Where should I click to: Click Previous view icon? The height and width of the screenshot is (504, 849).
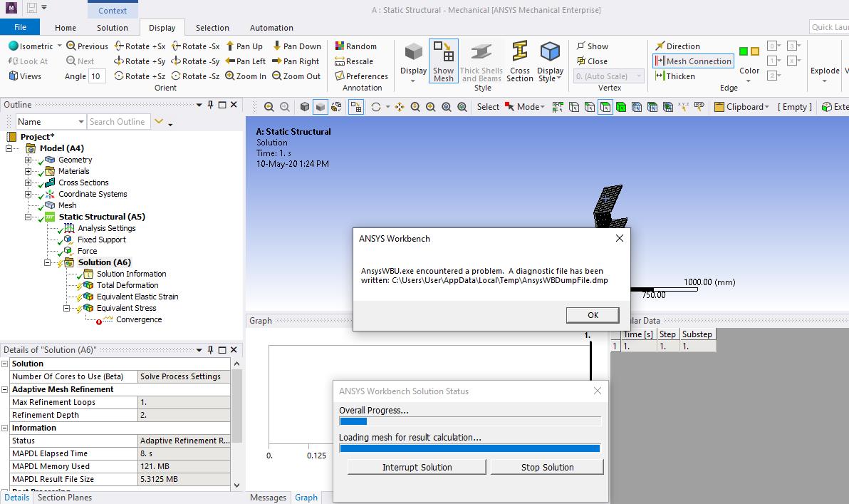click(71, 46)
